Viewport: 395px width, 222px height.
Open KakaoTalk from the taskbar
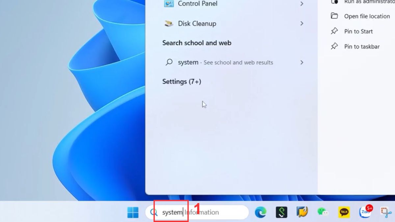coord(344,212)
